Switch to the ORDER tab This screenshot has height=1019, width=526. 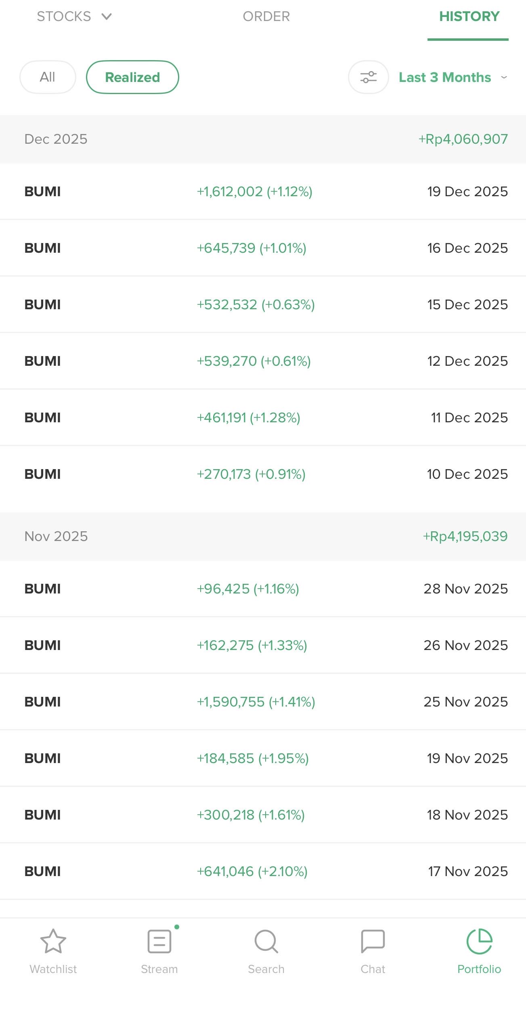point(266,17)
